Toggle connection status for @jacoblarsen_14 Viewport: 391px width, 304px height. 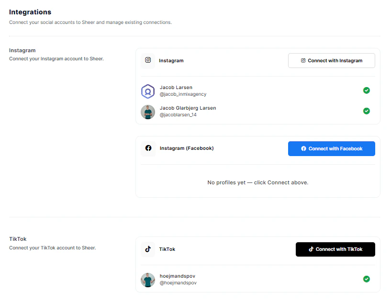coord(367,111)
